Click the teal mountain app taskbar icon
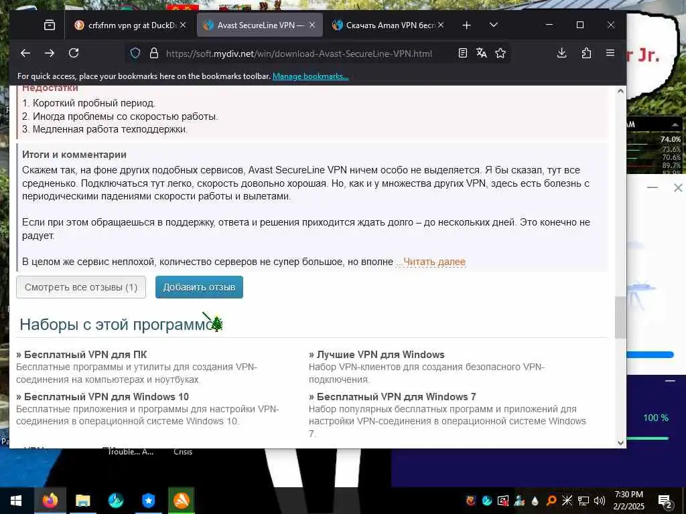The width and height of the screenshot is (686, 514). 115,501
